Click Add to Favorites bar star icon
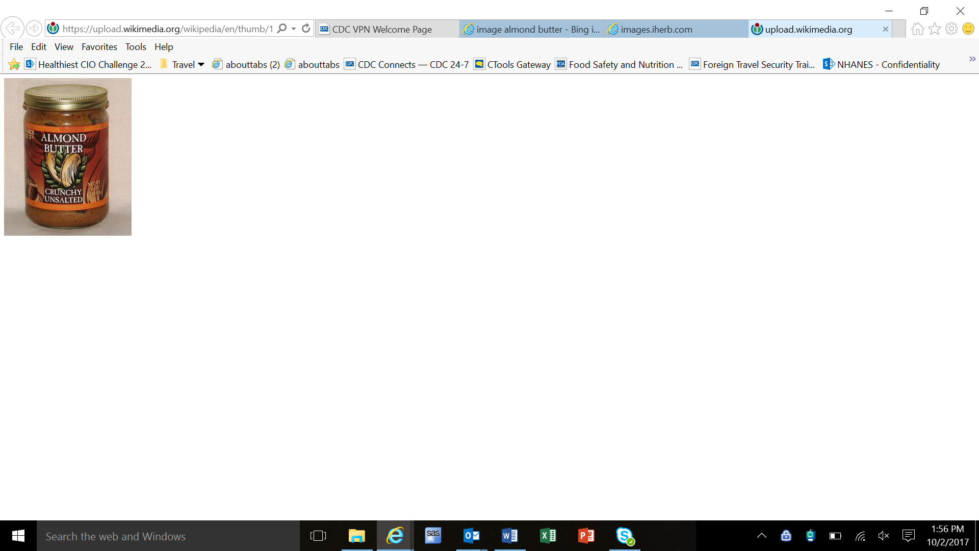The width and height of the screenshot is (979, 551). [x=14, y=64]
